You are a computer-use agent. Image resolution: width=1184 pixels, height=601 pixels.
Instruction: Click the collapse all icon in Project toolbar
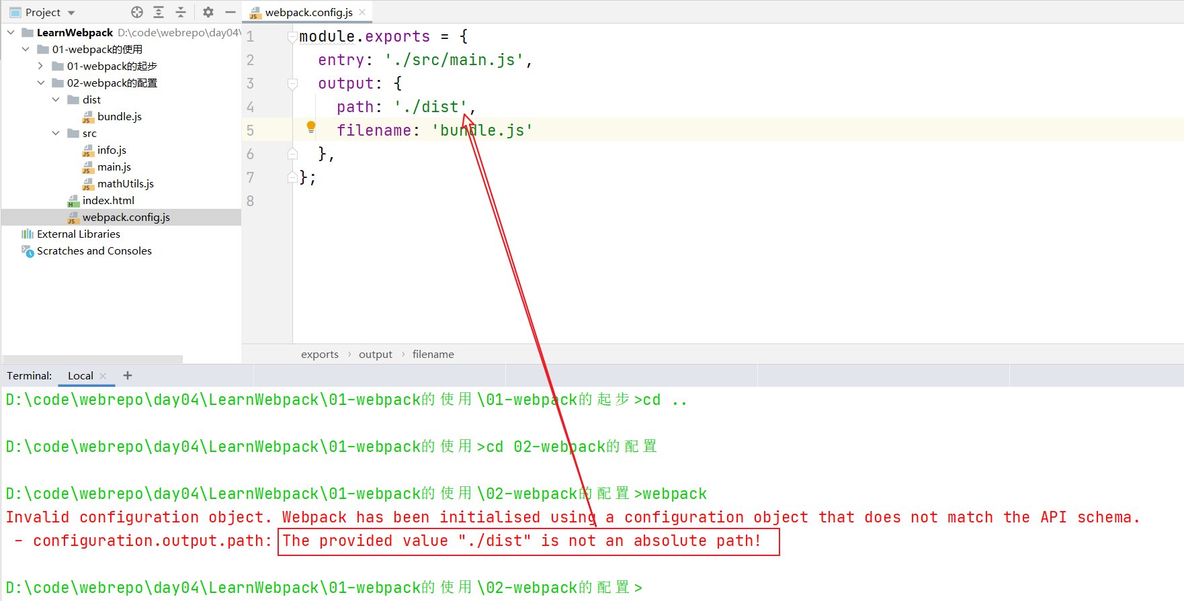[x=181, y=12]
